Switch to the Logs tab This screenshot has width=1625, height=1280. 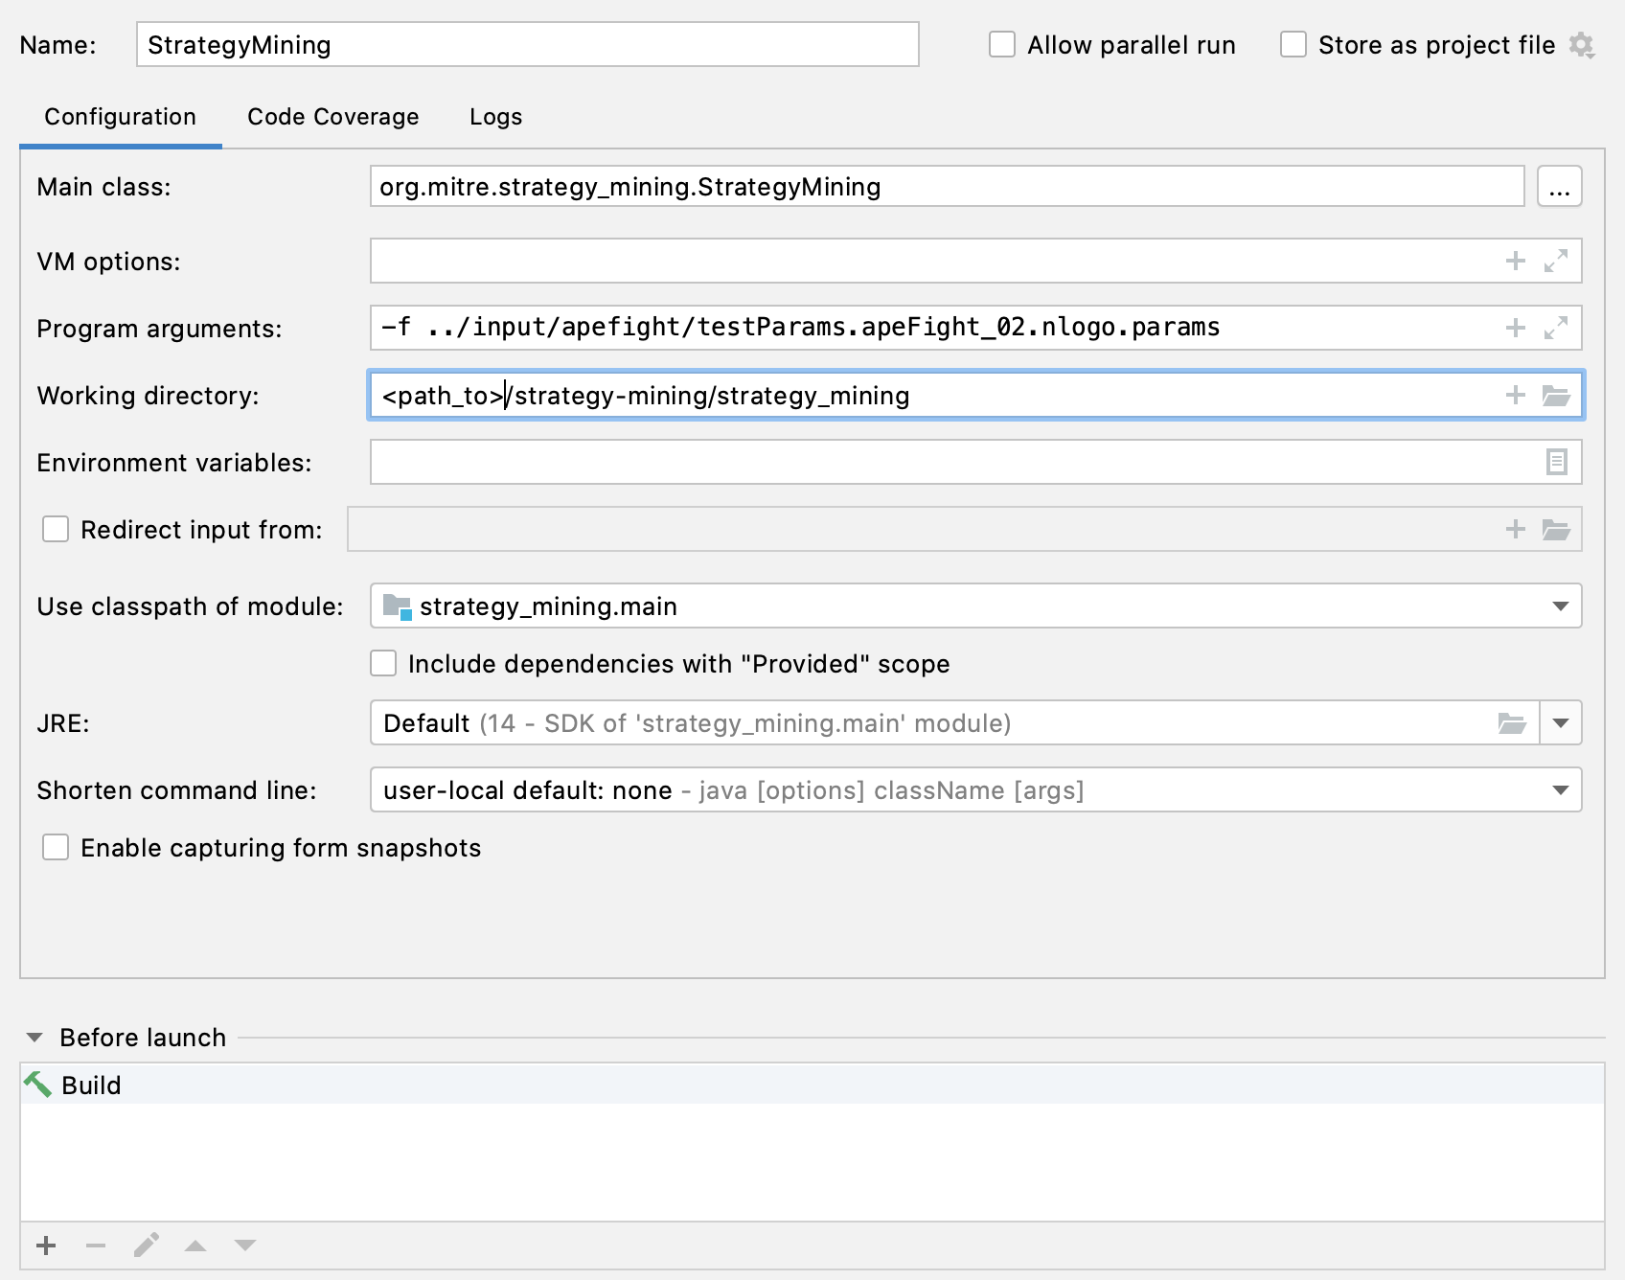495,117
